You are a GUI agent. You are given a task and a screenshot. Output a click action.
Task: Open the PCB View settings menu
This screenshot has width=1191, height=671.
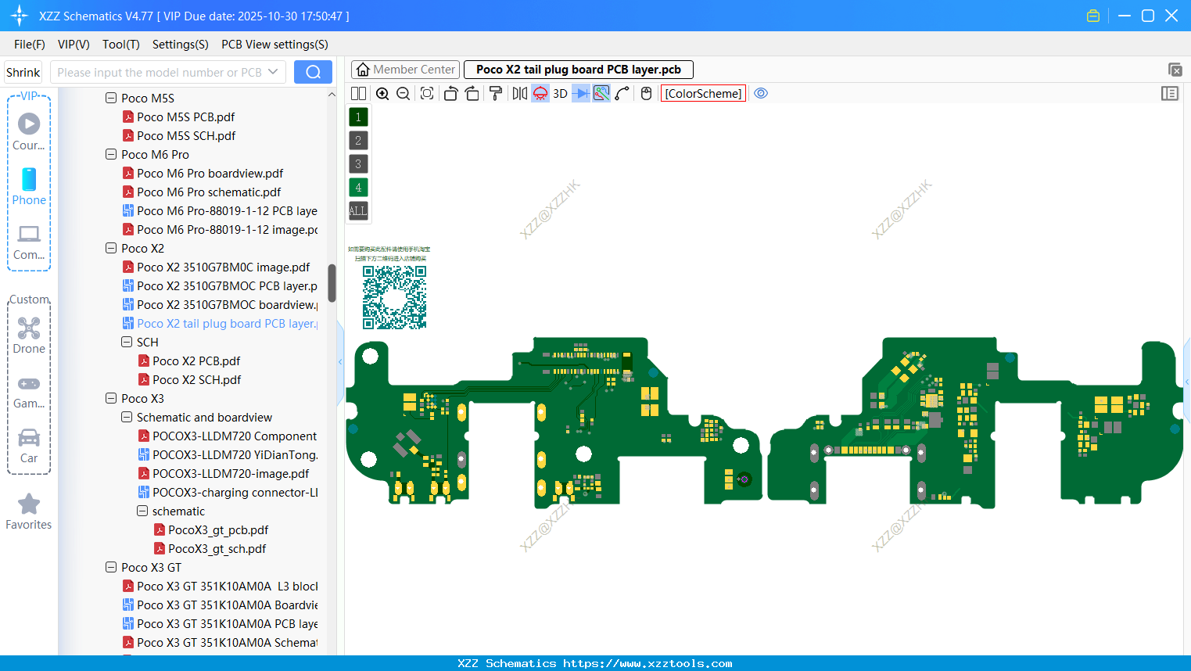coord(274,45)
